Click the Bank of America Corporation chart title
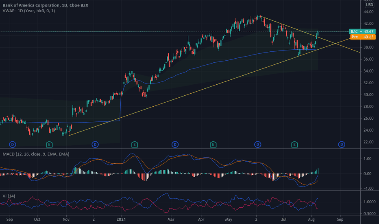 click(x=45, y=5)
